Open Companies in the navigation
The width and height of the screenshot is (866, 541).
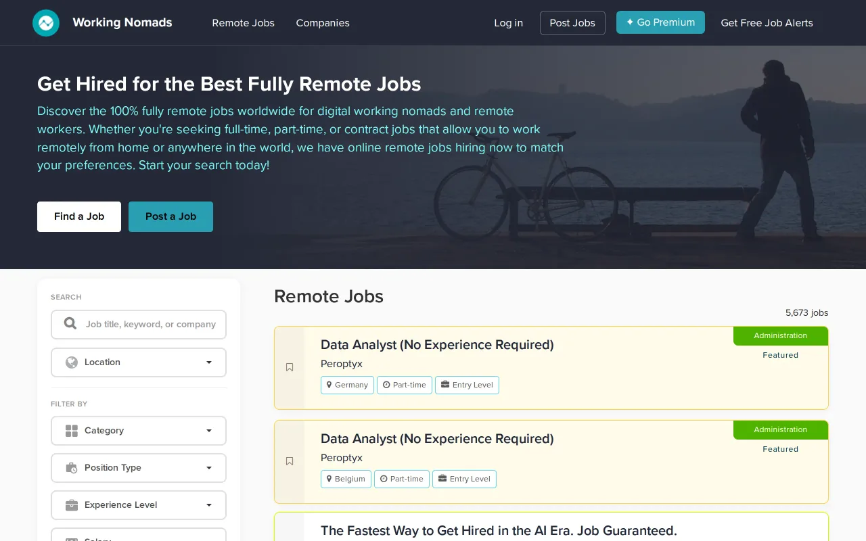(x=323, y=23)
